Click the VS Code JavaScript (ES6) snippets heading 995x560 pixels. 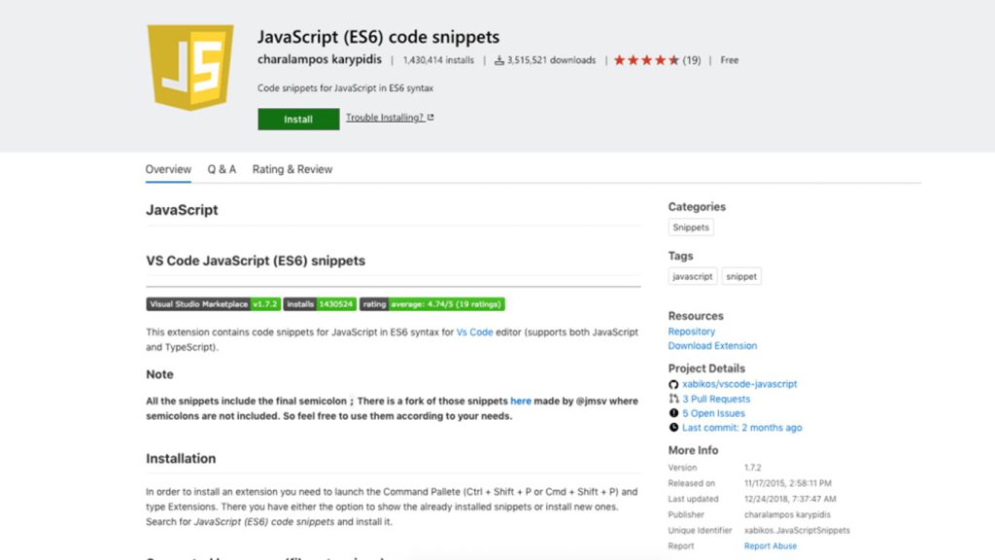(x=256, y=261)
